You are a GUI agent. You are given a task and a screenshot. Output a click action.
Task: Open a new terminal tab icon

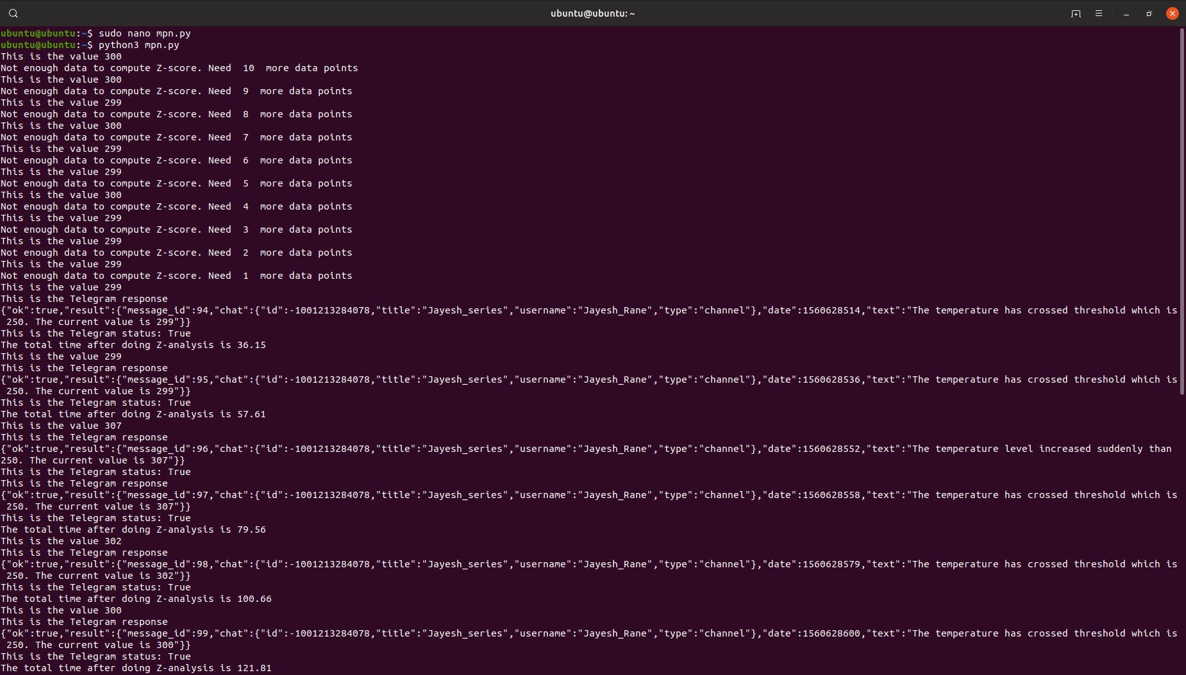(x=1076, y=13)
